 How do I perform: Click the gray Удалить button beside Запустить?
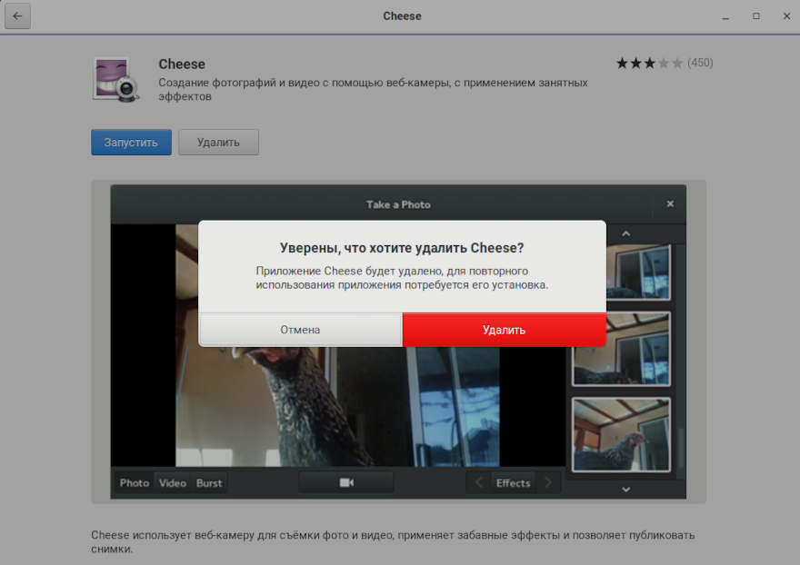point(218,143)
